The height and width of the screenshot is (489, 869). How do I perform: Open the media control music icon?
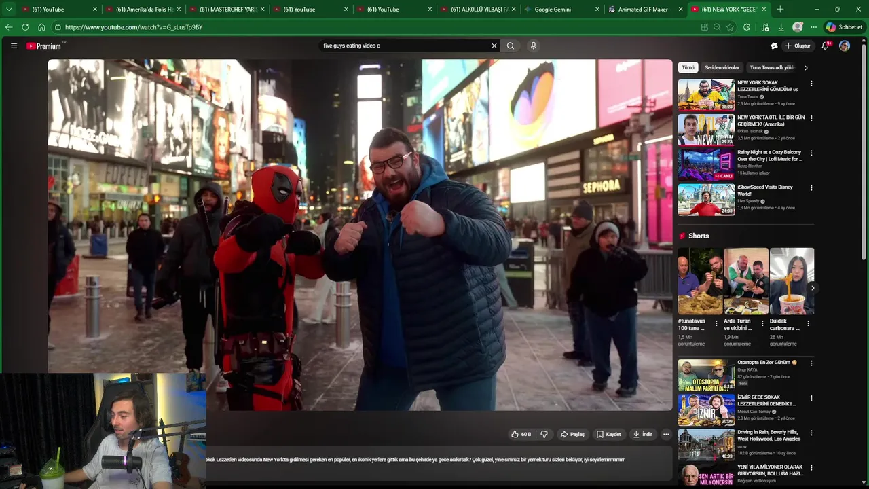coord(765,27)
